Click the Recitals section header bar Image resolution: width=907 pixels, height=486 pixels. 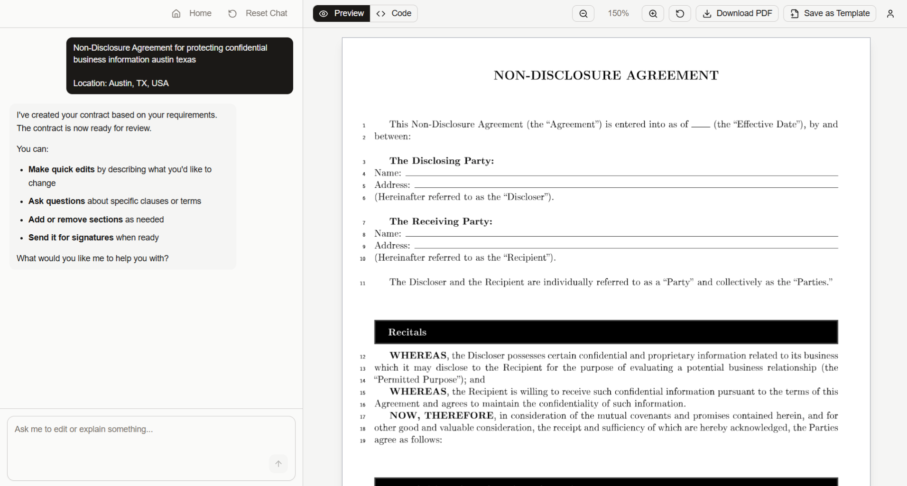pos(606,332)
